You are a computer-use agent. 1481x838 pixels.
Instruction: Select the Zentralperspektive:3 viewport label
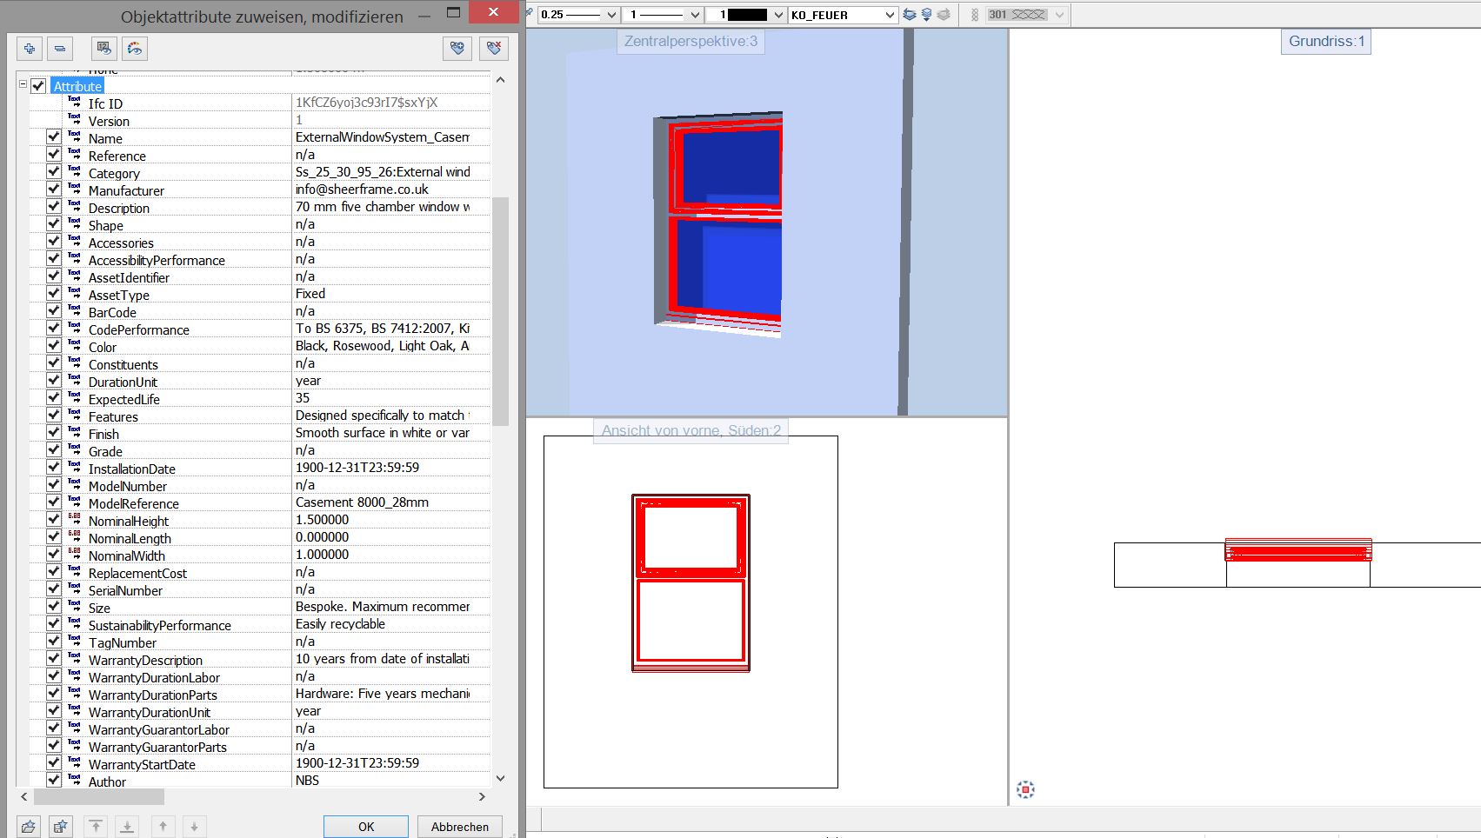[690, 42]
